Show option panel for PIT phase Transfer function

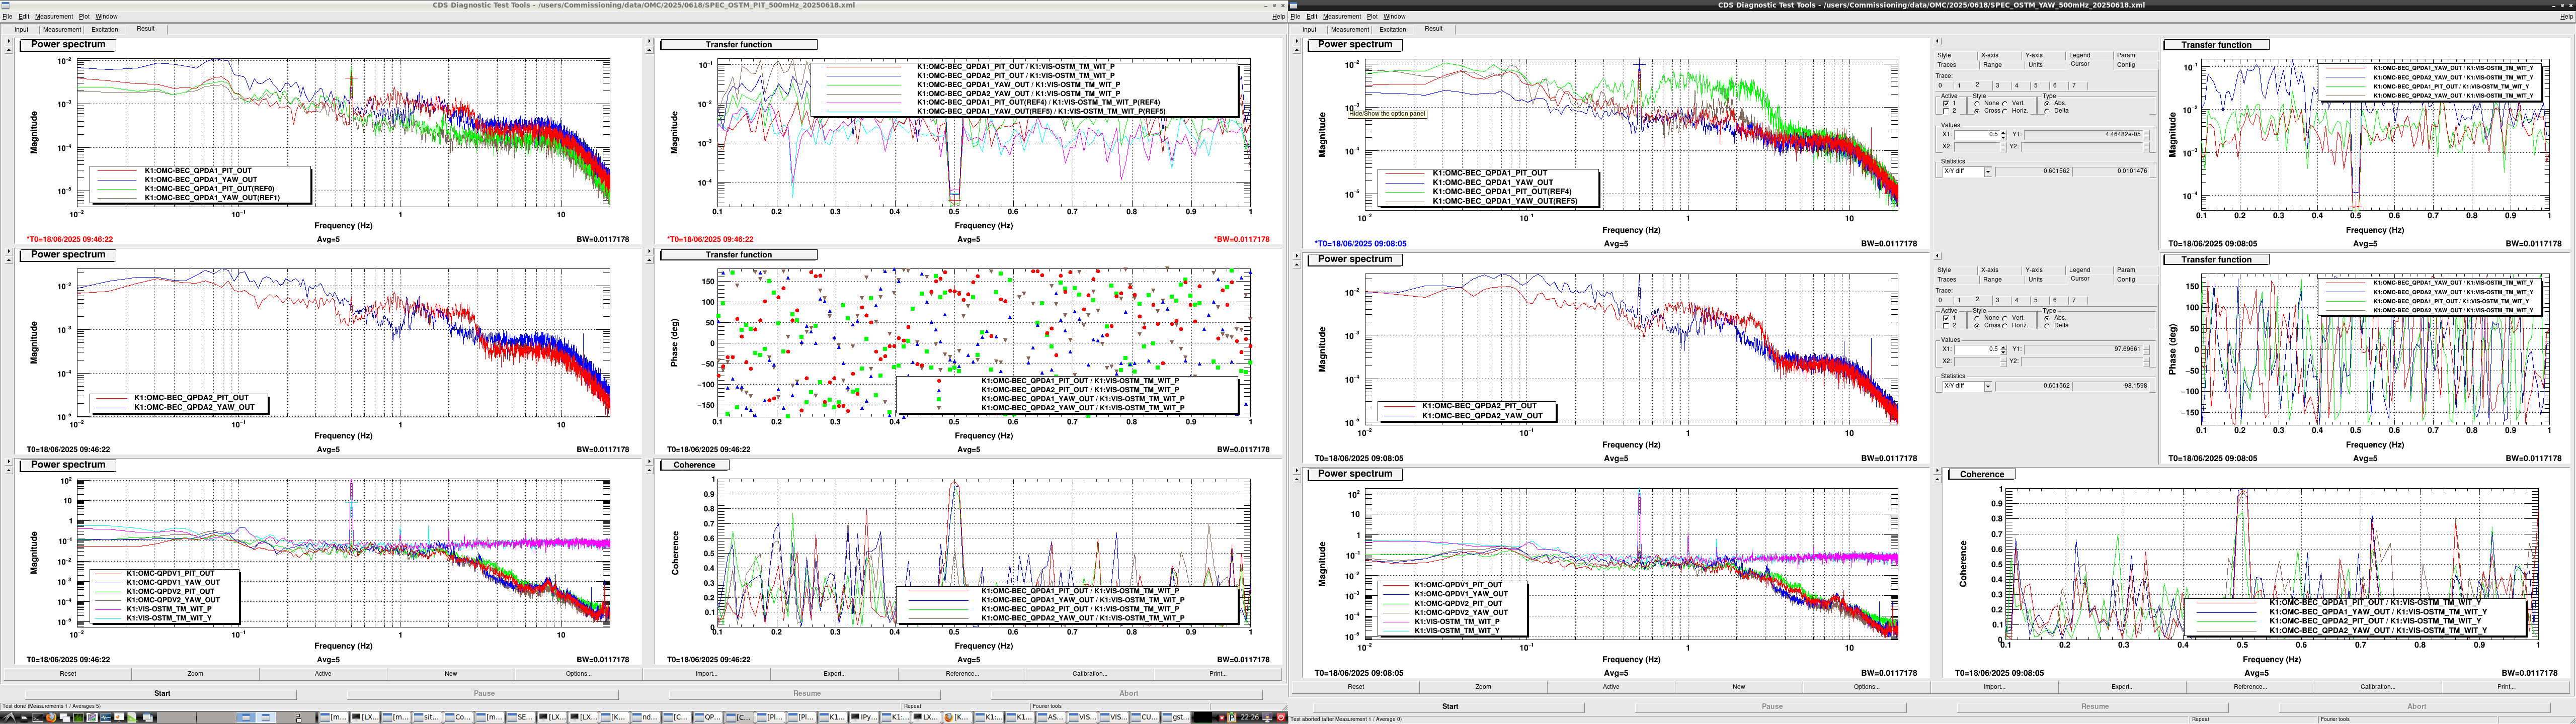tap(649, 252)
